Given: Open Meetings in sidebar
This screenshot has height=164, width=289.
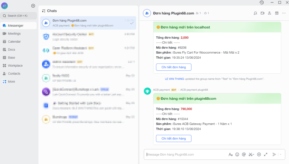Looking at the screenshot, I should (x=18, y=34).
